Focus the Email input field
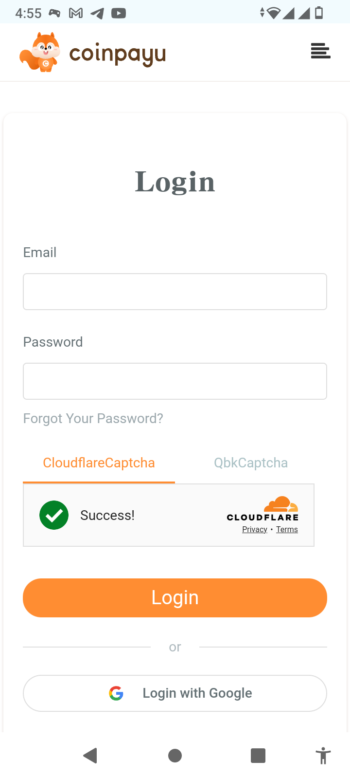 (175, 292)
